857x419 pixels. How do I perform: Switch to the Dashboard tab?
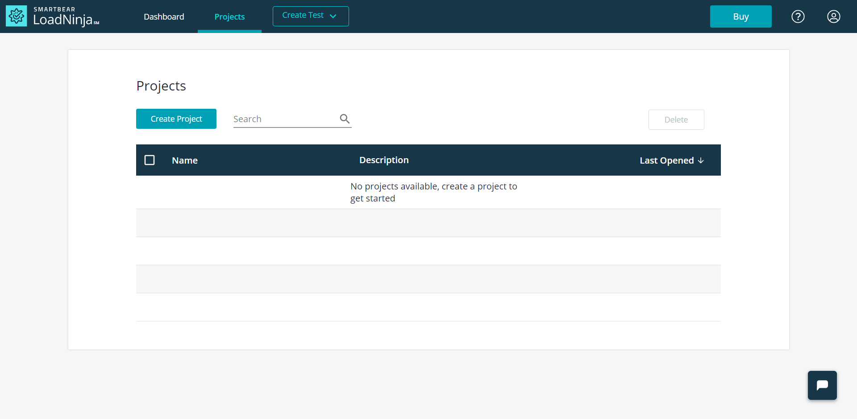click(164, 16)
